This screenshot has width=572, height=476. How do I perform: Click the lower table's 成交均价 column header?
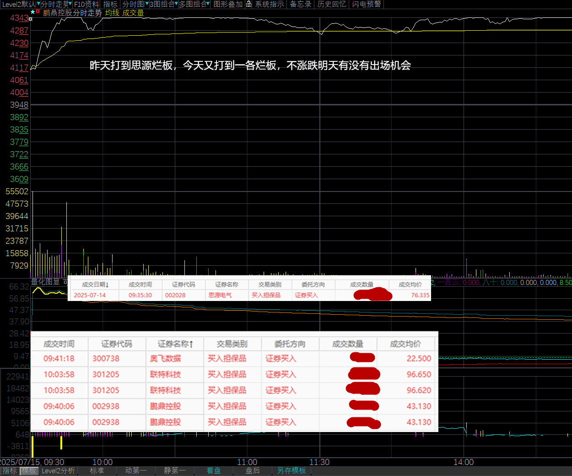tap(405, 344)
